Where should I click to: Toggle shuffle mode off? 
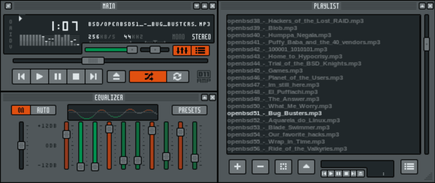pyautogui.click(x=148, y=77)
